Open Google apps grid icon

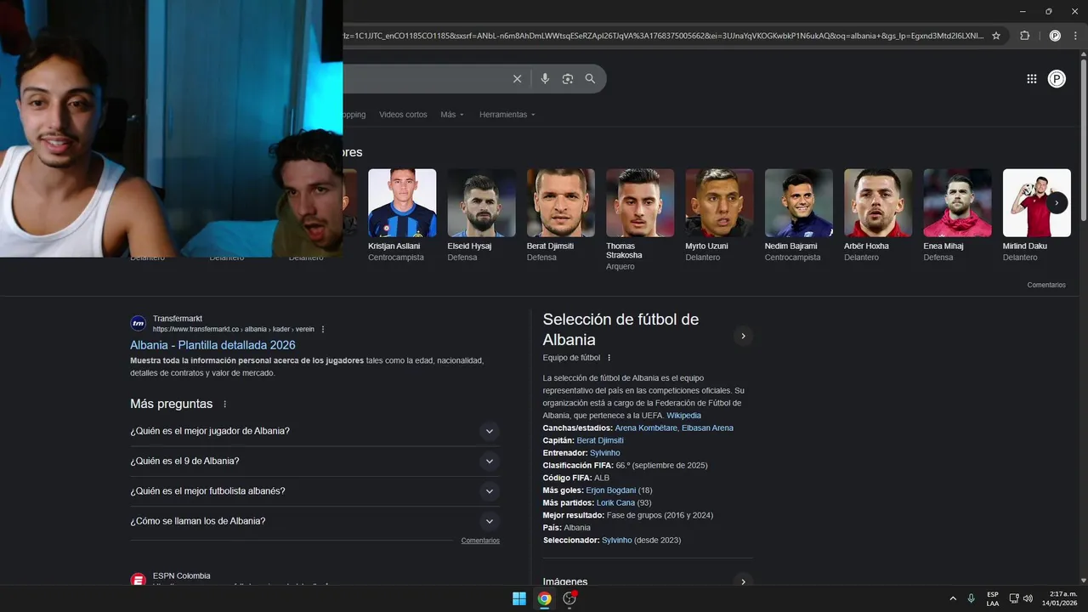pos(1032,79)
